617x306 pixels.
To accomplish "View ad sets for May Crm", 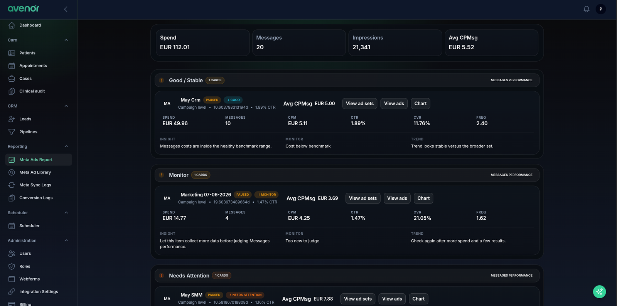I will [x=360, y=103].
